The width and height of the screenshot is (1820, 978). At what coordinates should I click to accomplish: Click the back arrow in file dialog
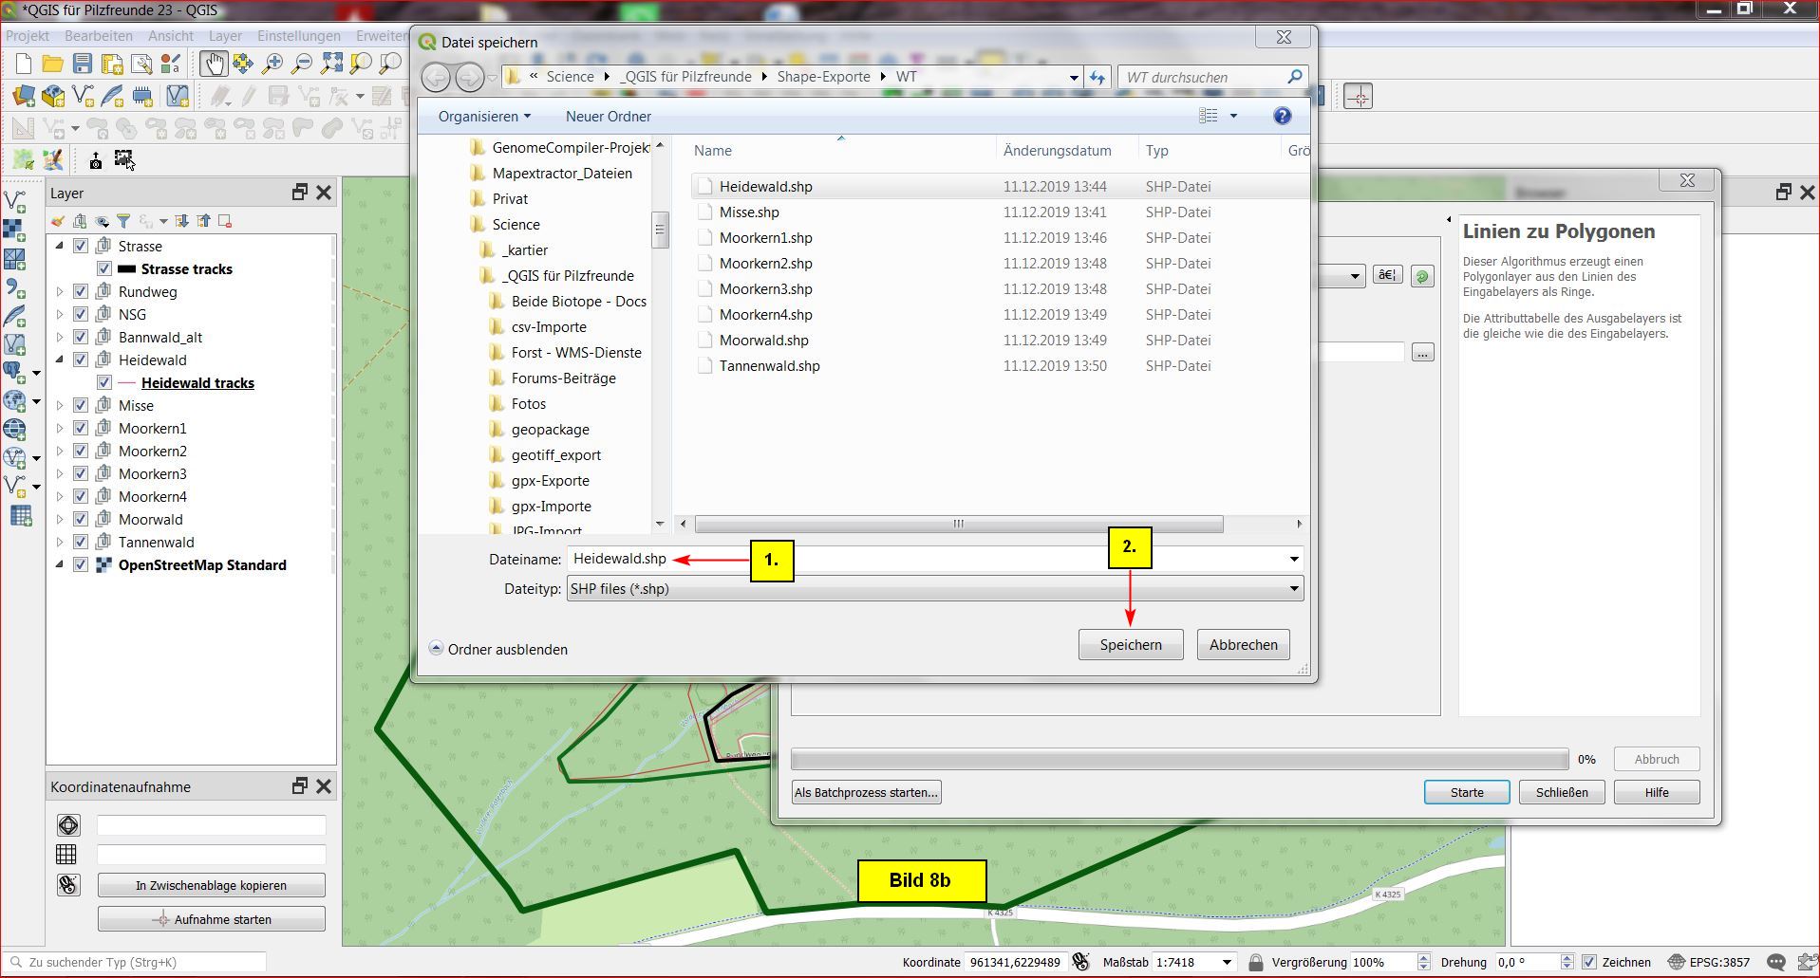coord(436,77)
